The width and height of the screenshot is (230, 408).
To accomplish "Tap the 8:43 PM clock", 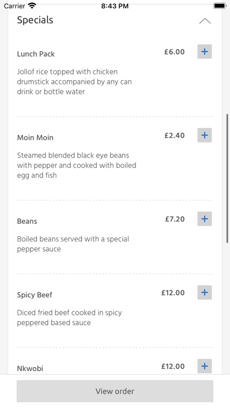I will pyautogui.click(x=115, y=6).
